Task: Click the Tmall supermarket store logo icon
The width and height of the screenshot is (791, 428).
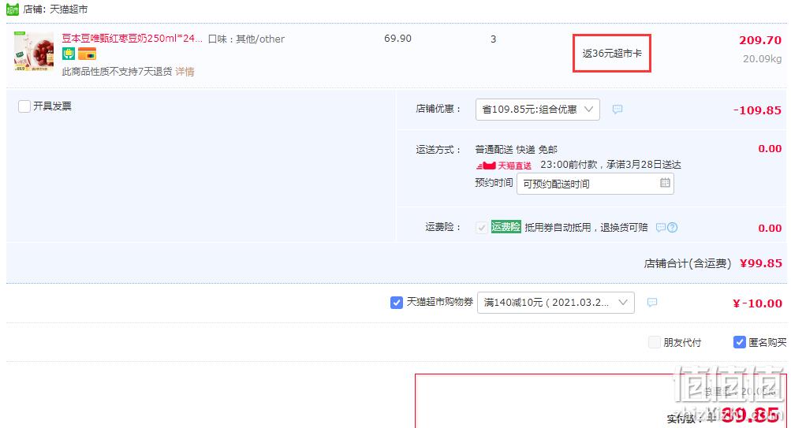Action: point(12,9)
